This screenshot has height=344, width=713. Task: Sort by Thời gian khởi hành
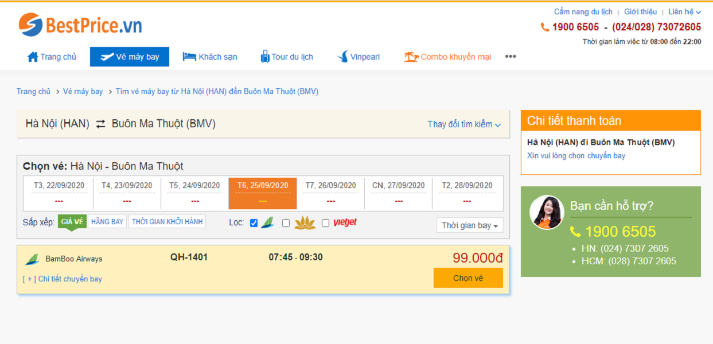coord(167,222)
